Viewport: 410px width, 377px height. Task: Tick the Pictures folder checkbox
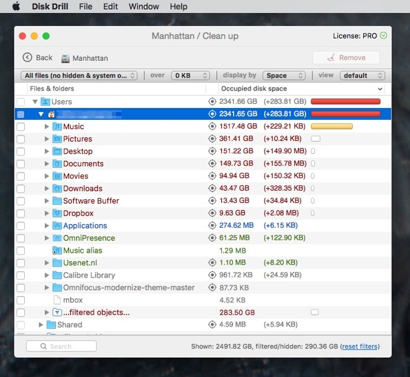pyautogui.click(x=20, y=139)
